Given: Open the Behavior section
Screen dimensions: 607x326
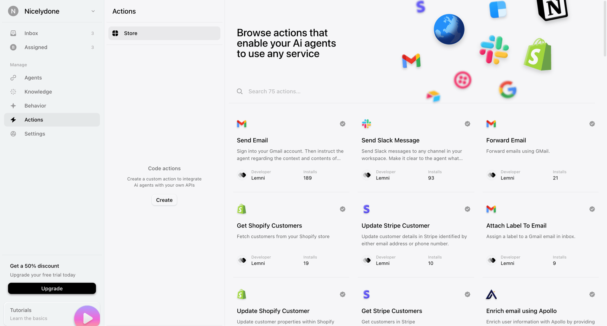Looking at the screenshot, I should pos(52,106).
